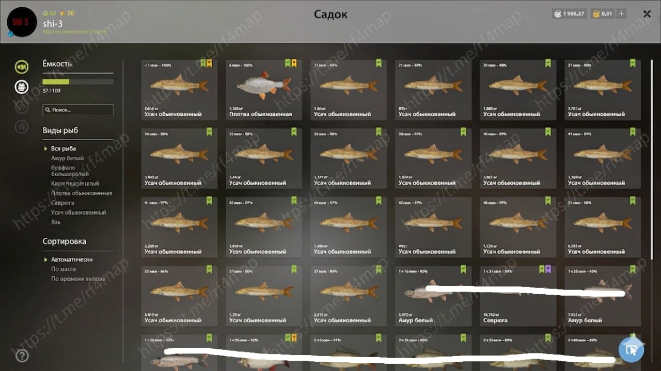
Task: Select Автоматическая sorting option
Action: point(72,260)
